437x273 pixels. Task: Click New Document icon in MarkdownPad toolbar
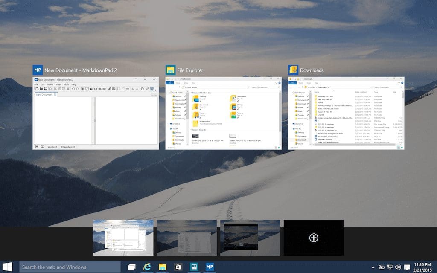coord(37,89)
